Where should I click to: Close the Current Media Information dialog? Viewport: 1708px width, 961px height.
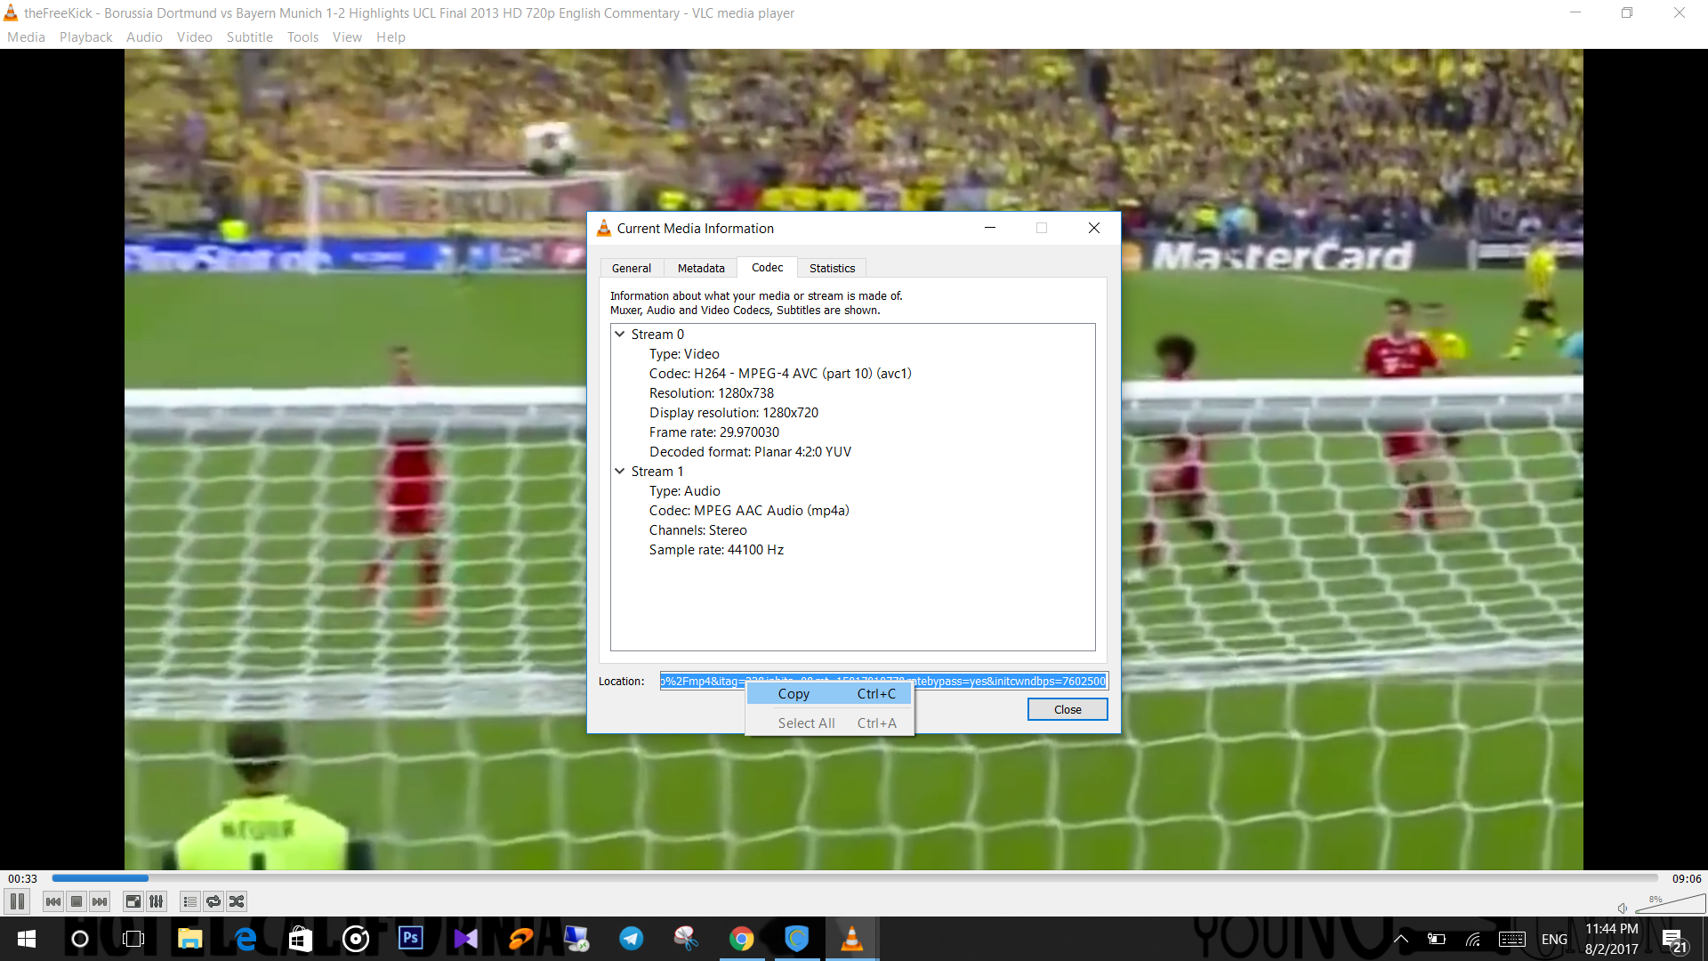point(1067,709)
